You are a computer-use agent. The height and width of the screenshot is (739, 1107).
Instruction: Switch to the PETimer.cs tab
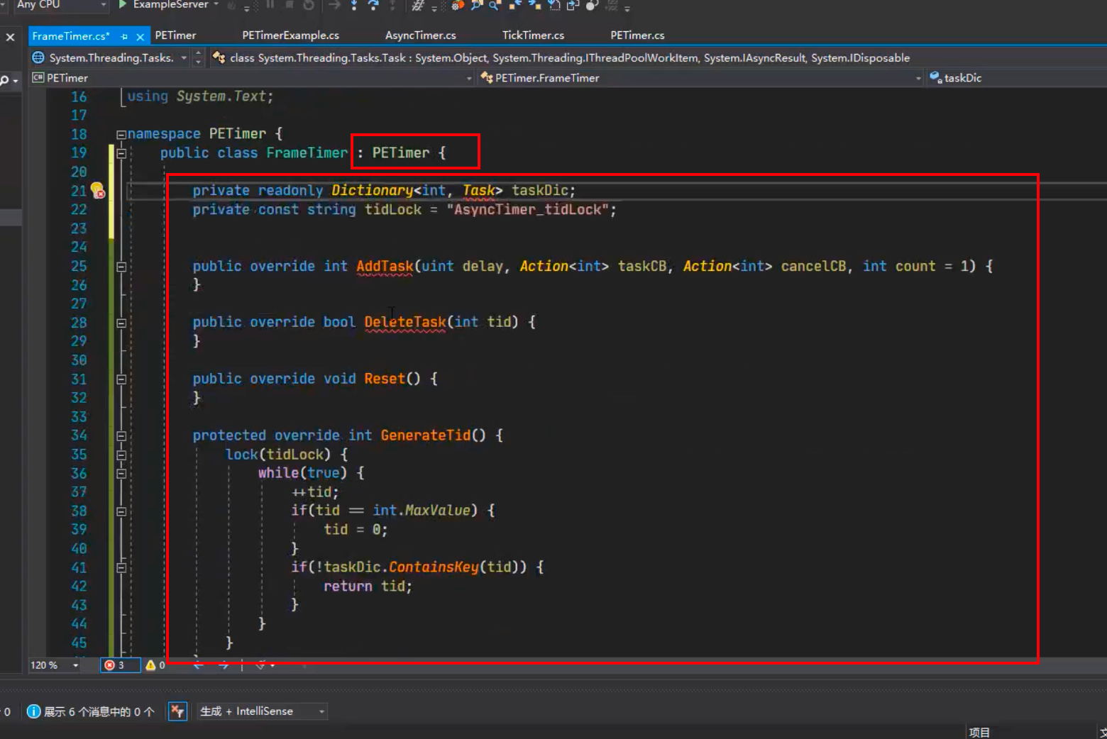coord(637,35)
